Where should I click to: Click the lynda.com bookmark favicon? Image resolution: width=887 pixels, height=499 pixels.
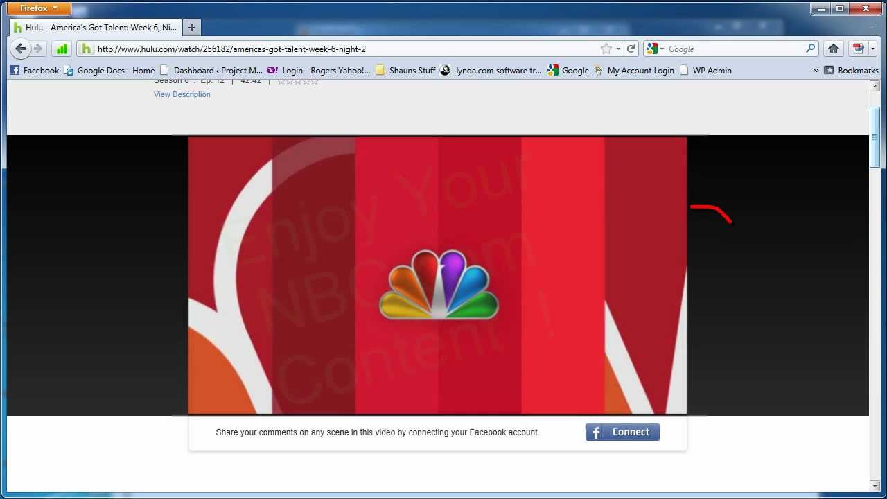coord(445,70)
